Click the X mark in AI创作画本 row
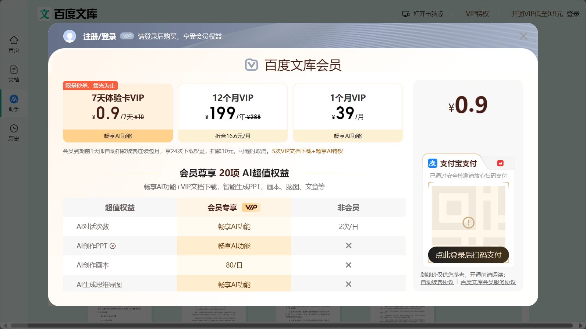This screenshot has width=586, height=329. pyautogui.click(x=348, y=265)
